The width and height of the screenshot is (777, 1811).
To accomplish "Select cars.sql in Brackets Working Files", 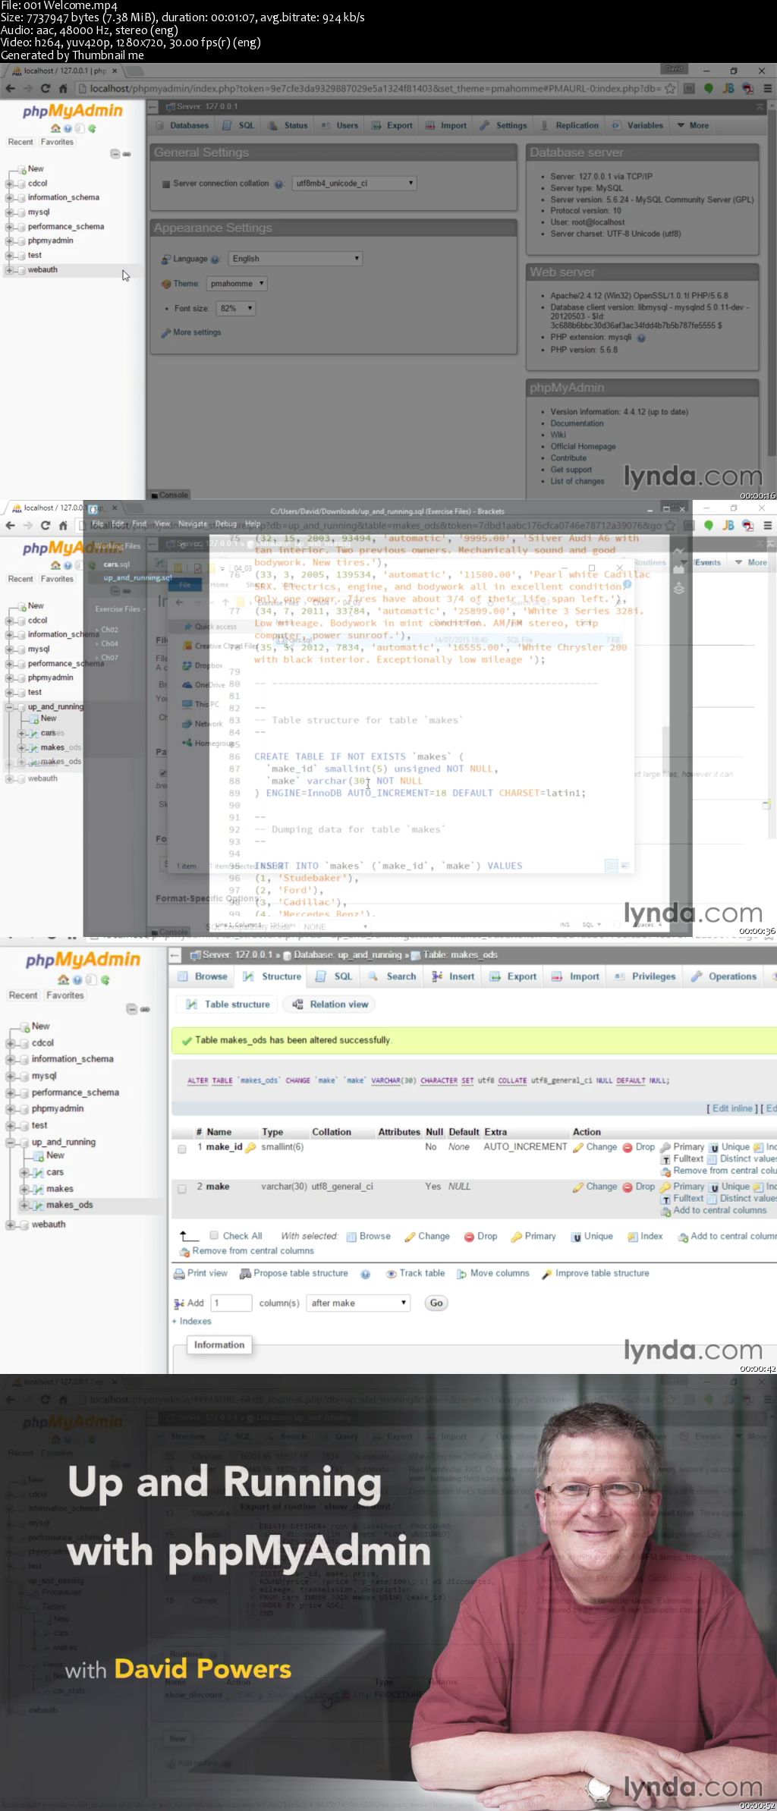I will tap(117, 564).
